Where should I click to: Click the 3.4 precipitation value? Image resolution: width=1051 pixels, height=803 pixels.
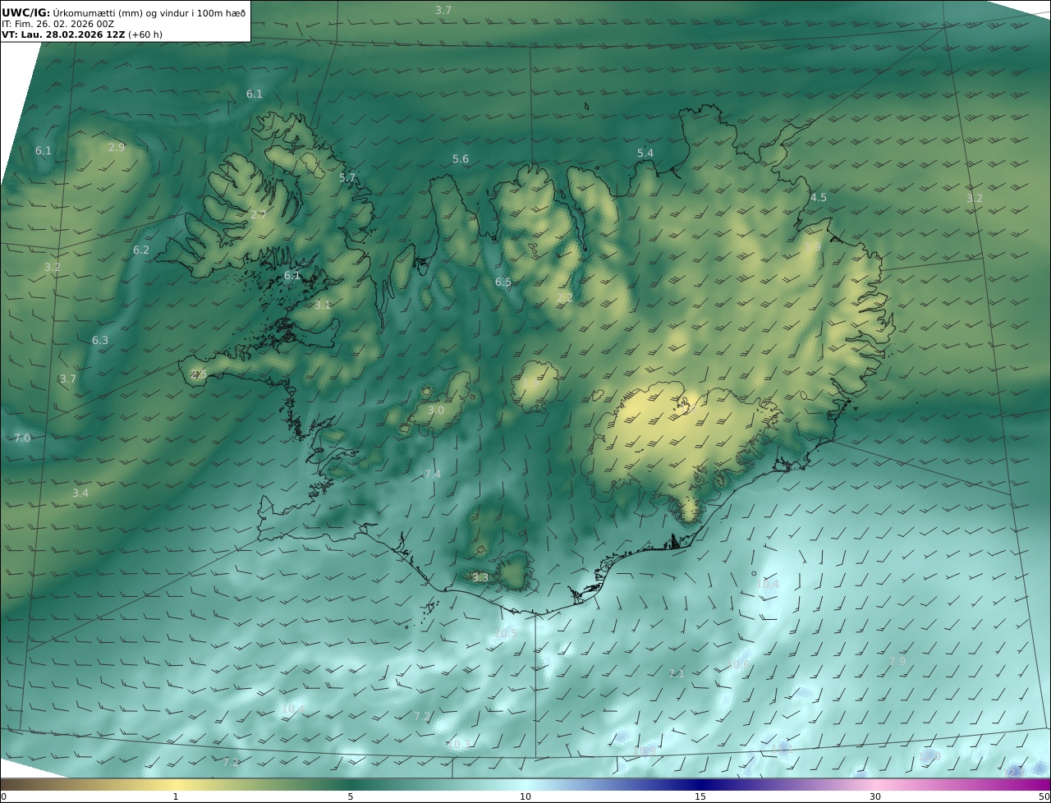80,493
